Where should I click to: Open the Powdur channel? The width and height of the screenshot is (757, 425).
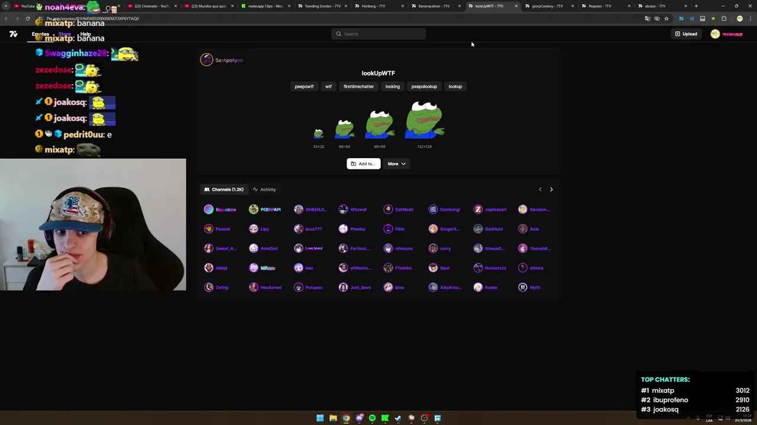click(x=352, y=229)
